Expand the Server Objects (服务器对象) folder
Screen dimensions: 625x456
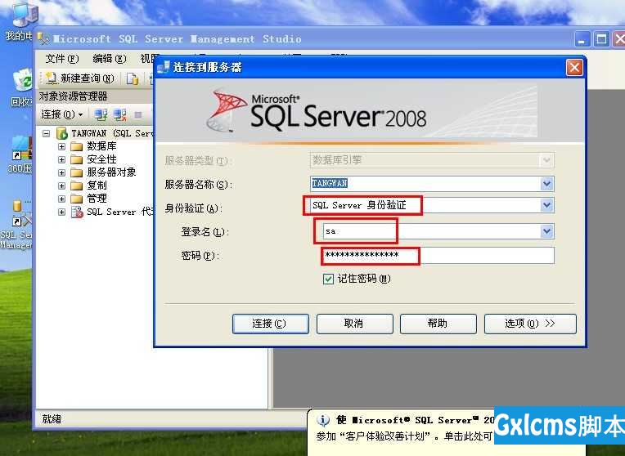click(61, 173)
